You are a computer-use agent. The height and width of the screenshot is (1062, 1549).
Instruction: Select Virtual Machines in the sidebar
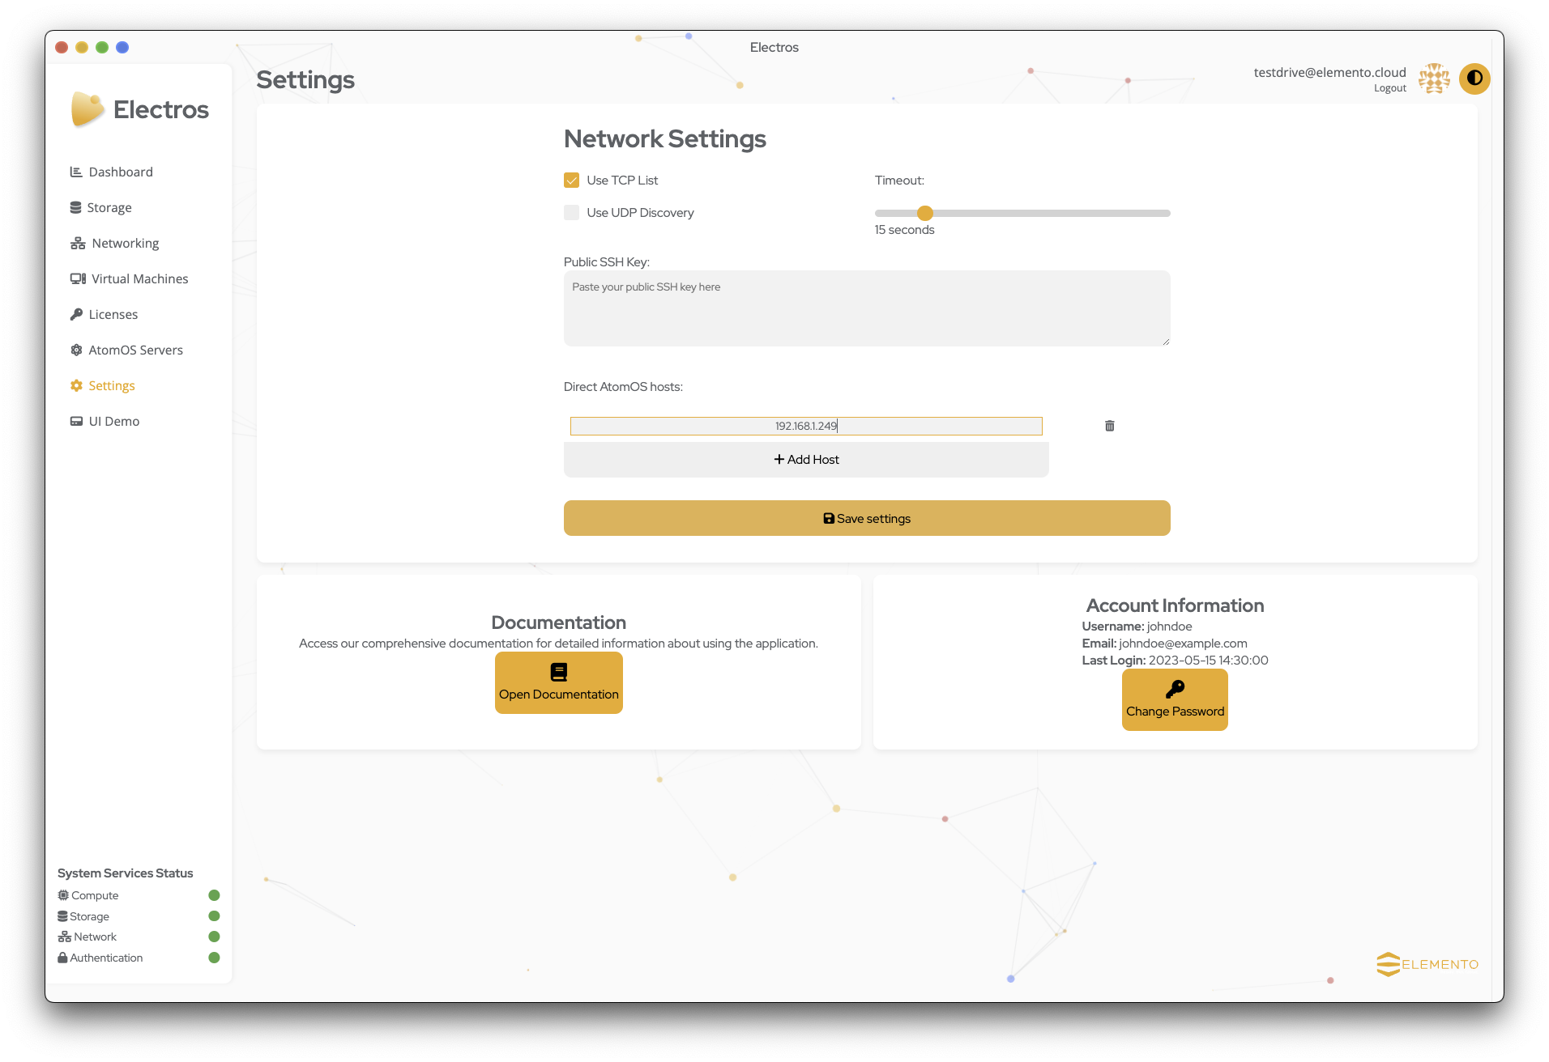click(129, 278)
